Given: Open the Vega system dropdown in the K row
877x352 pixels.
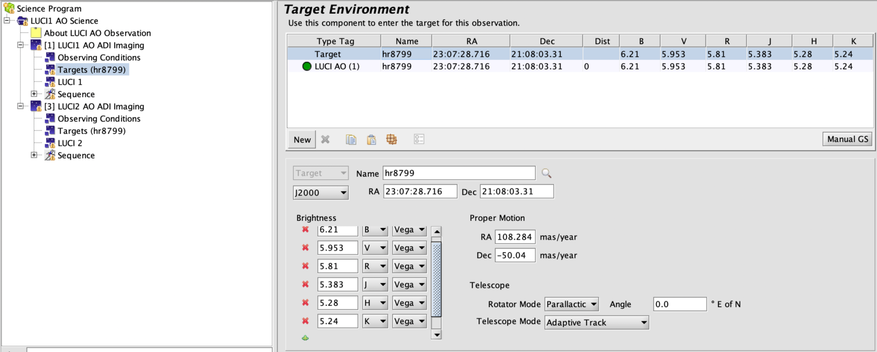Looking at the screenshot, I should 409,321.
